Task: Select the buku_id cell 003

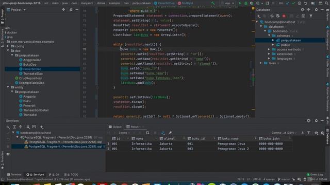Action: coord(190,149)
